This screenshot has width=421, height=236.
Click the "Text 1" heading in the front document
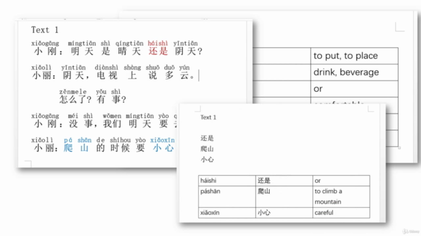[208, 117]
